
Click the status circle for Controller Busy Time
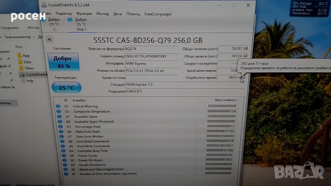pos(63,151)
